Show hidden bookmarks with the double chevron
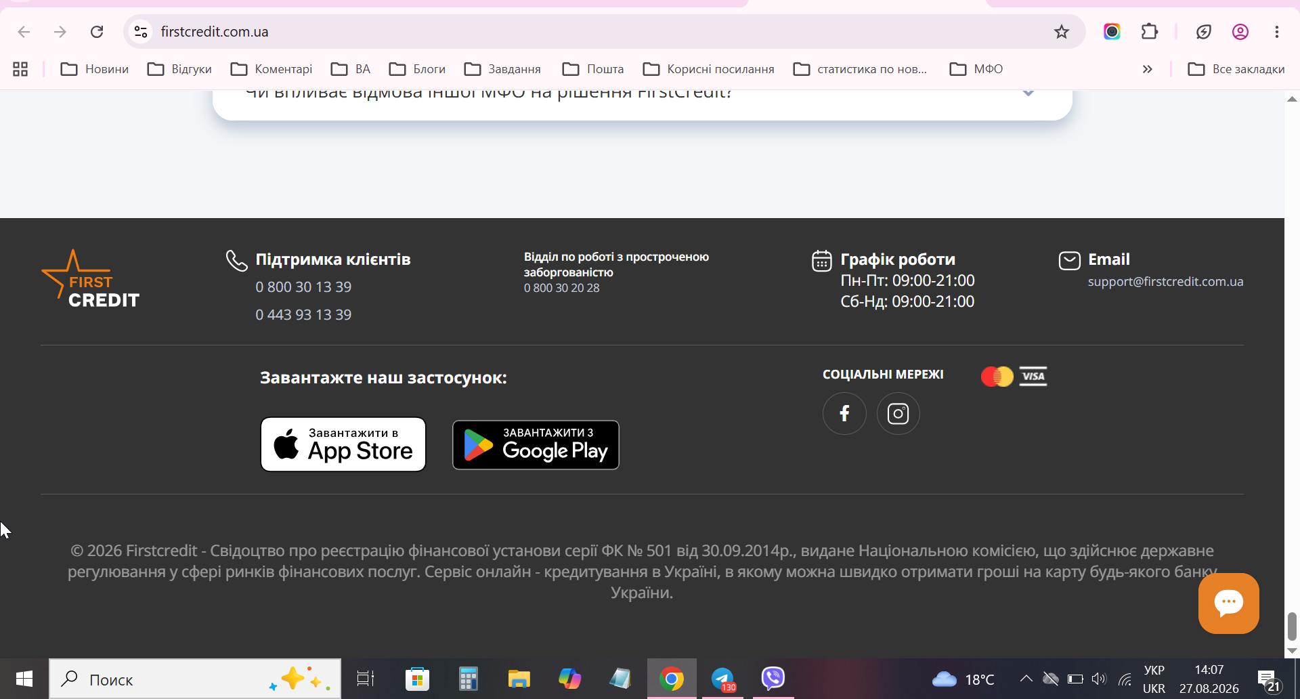This screenshot has height=699, width=1300. click(1147, 69)
